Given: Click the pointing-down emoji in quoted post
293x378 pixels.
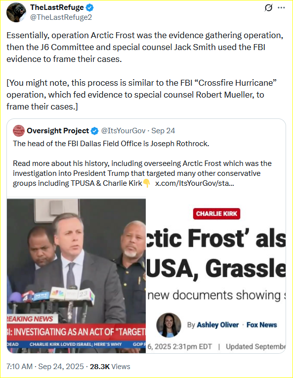Looking at the screenshot, I should point(146,183).
